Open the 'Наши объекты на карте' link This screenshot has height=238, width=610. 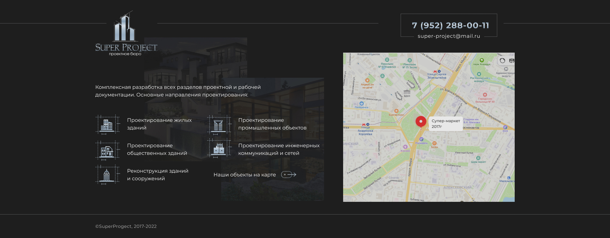coord(245,175)
